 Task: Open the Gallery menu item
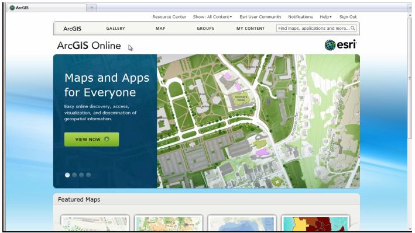pos(116,28)
